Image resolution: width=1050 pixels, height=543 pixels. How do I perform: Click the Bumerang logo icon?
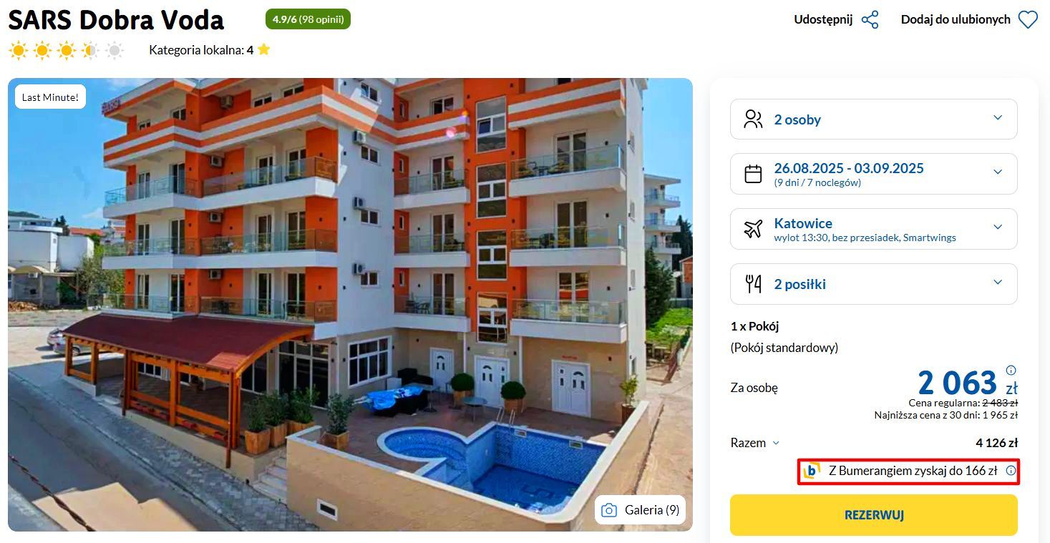812,471
